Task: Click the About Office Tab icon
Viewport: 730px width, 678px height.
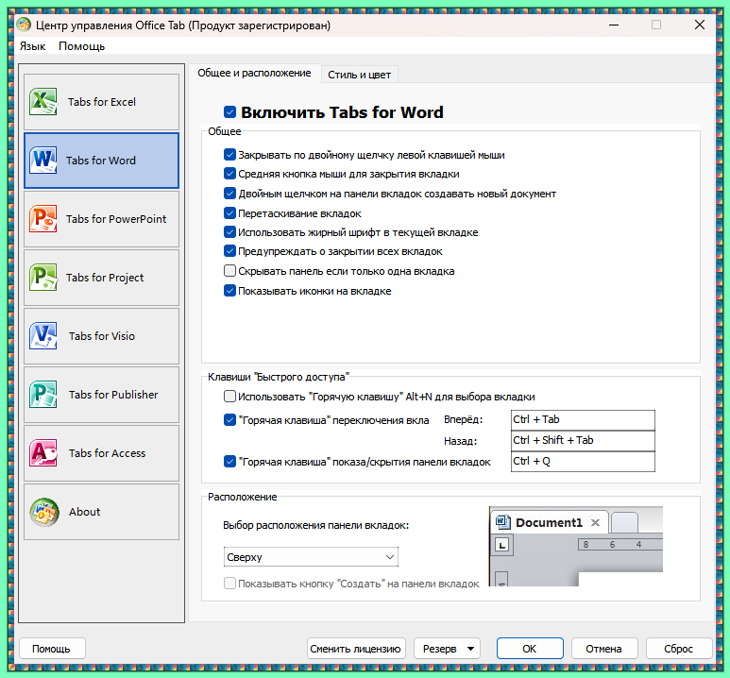Action: coord(44,512)
